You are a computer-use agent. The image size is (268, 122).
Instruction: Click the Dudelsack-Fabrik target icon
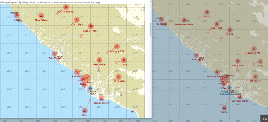pyautogui.click(x=240, y=97)
